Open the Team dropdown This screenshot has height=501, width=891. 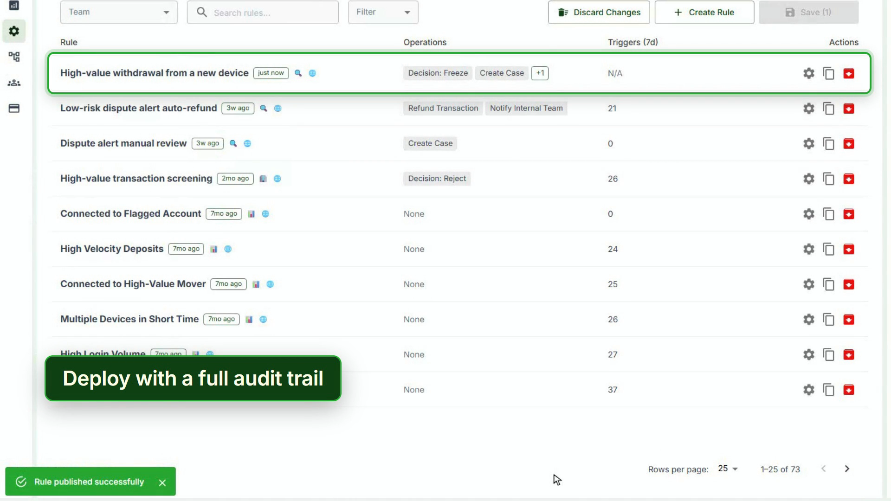click(x=119, y=12)
